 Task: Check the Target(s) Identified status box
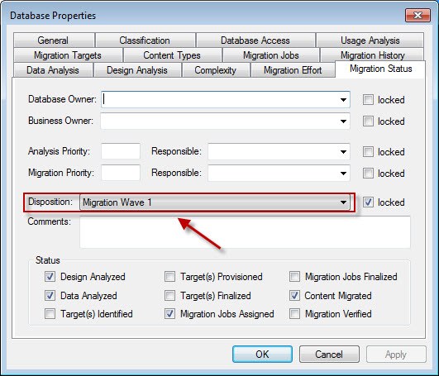point(50,314)
